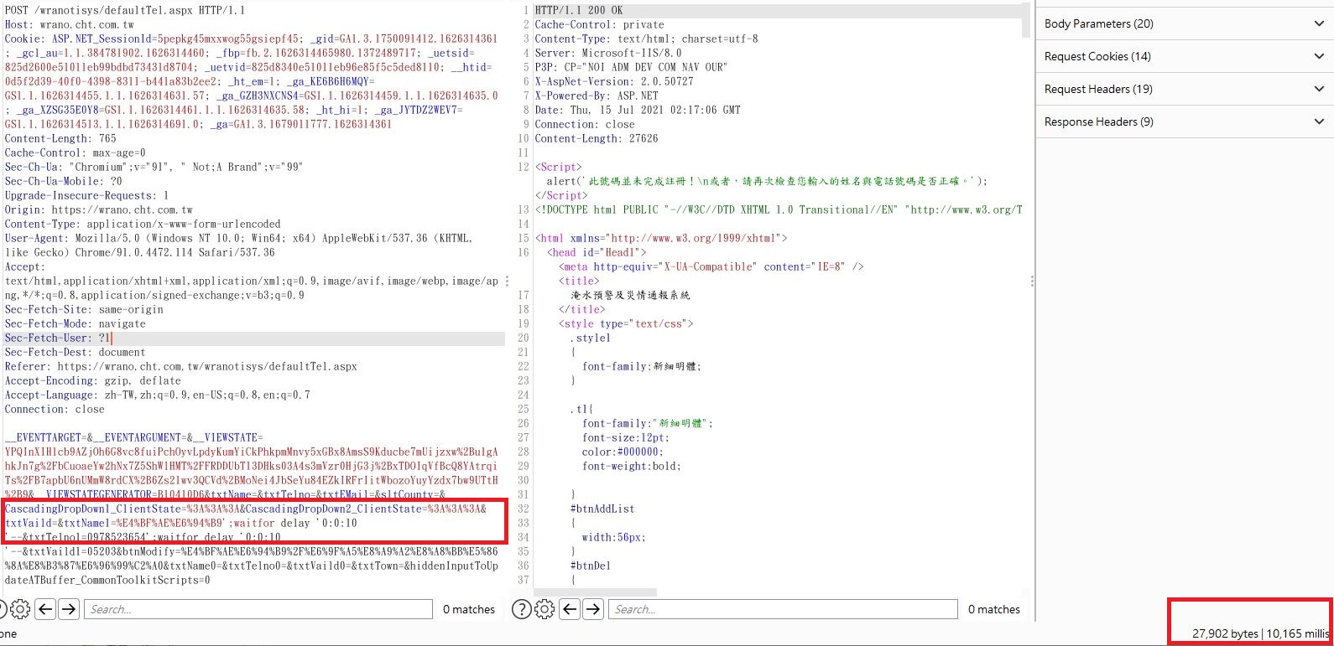
Task: Click the font-weight:bold; CSS line
Action: [632, 466]
